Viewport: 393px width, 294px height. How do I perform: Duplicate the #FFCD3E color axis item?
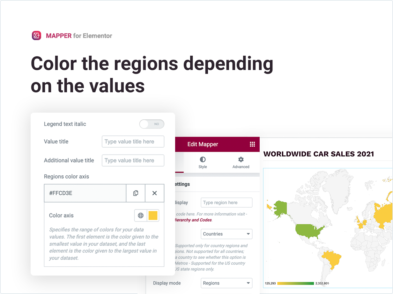tap(136, 193)
